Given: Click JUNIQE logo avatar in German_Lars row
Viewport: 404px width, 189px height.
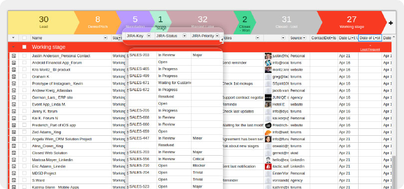Looking at the screenshot, I should click(x=268, y=97).
